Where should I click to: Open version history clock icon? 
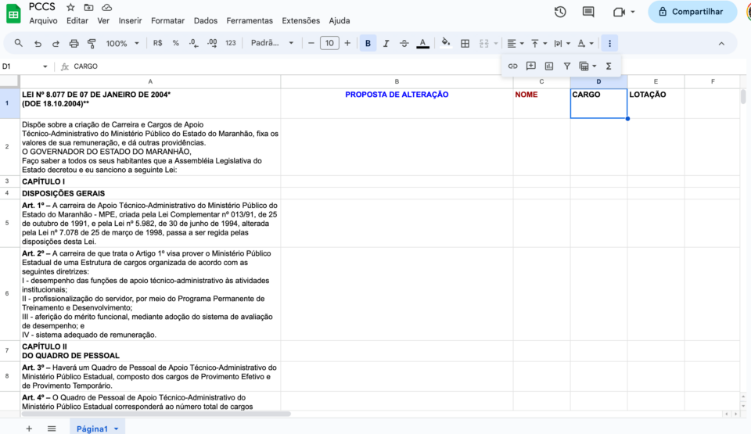point(560,12)
